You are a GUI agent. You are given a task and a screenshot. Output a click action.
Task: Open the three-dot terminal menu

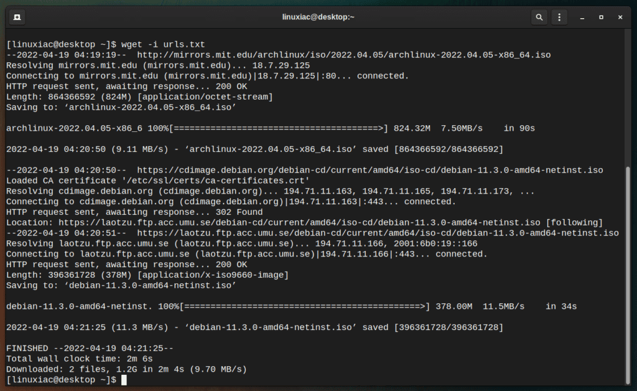click(559, 17)
